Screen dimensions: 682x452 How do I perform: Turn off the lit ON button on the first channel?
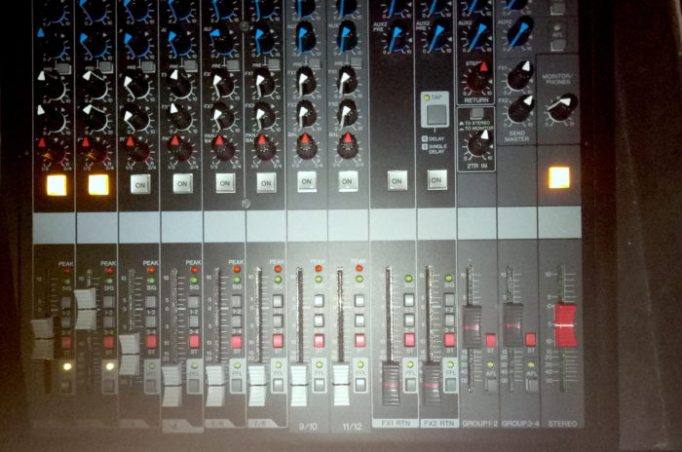click(57, 184)
